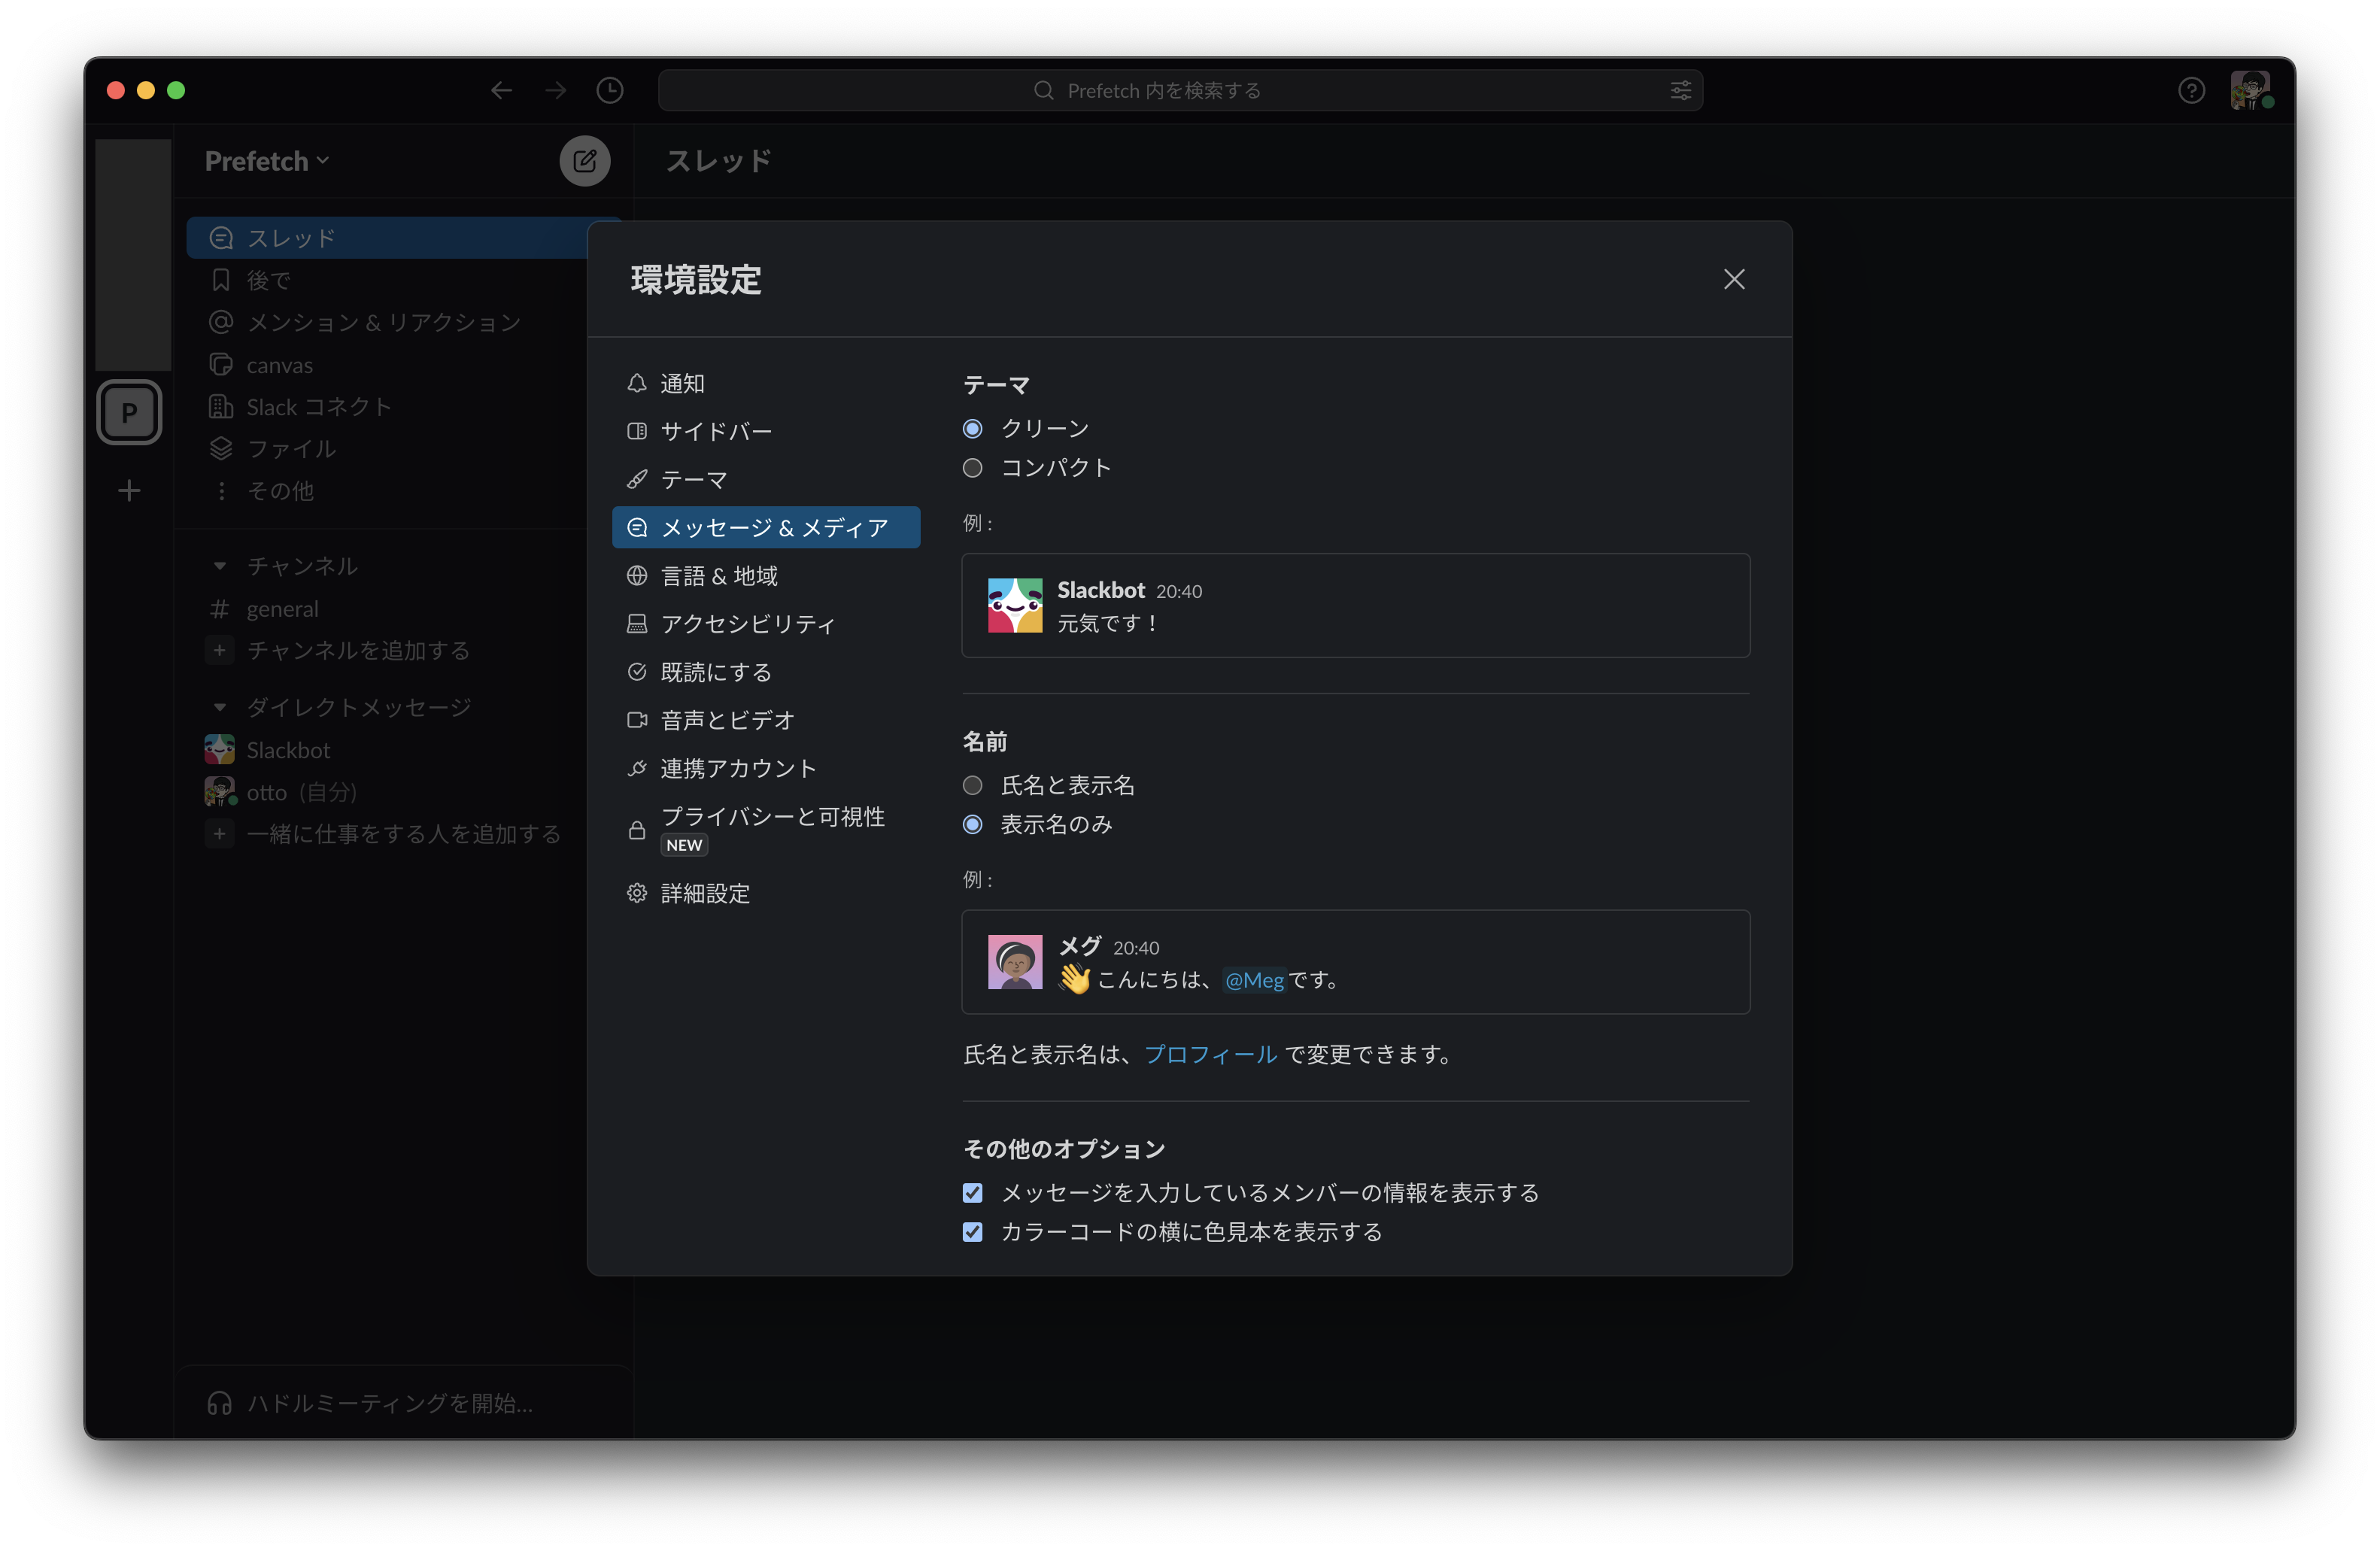Open the 通知 settings tab
This screenshot has width=2380, height=1551.
(682, 383)
